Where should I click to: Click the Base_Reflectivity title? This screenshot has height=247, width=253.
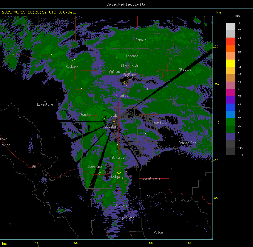click(x=126, y=4)
